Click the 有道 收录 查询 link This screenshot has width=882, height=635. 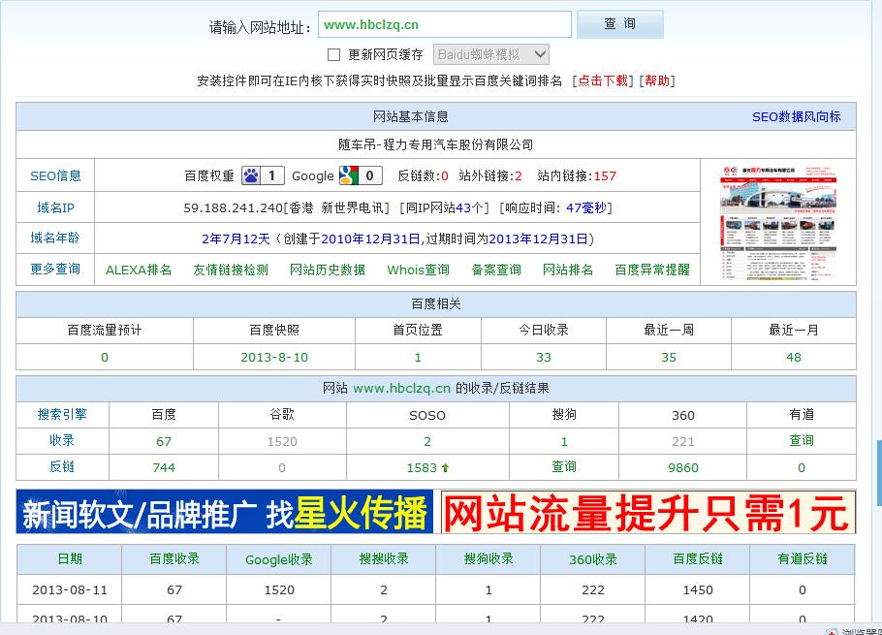(x=801, y=441)
